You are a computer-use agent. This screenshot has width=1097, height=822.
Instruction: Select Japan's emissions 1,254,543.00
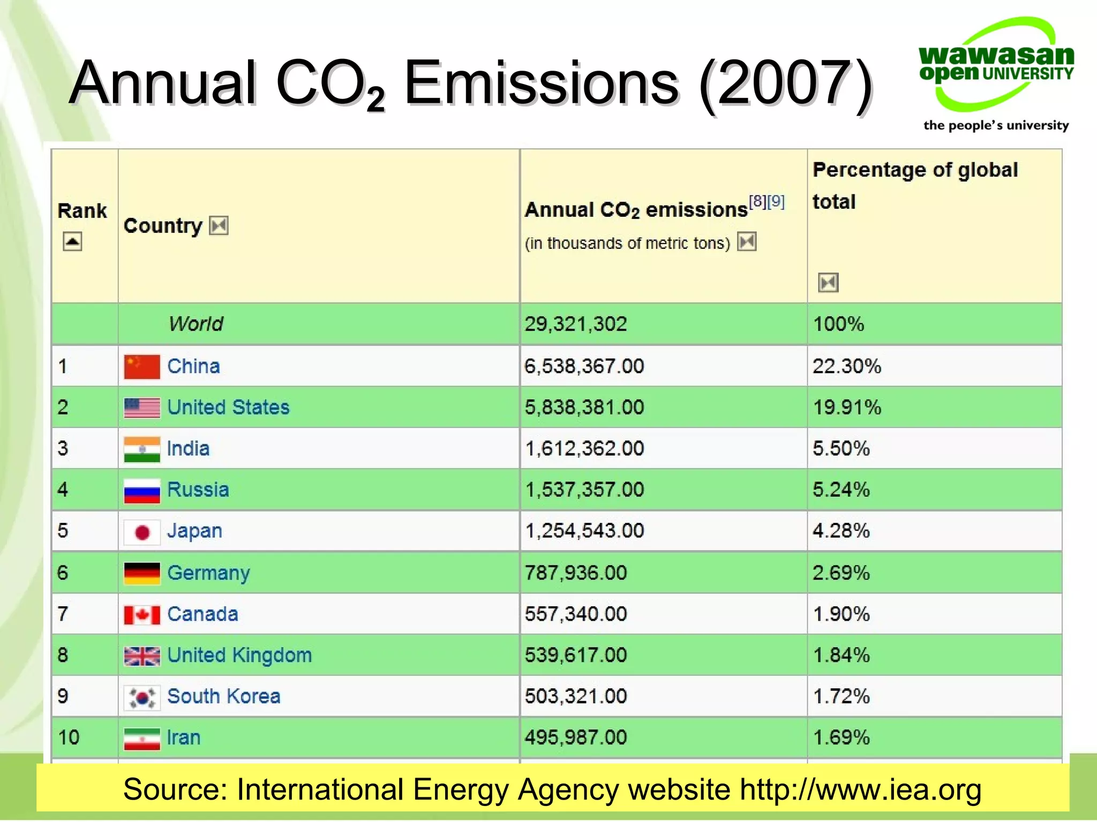[584, 531]
